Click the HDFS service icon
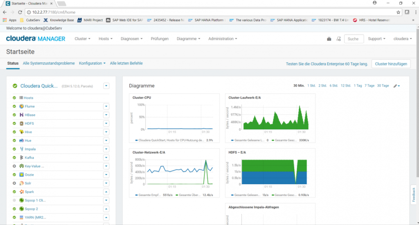The width and height of the screenshot is (419, 225). click(x=21, y=123)
